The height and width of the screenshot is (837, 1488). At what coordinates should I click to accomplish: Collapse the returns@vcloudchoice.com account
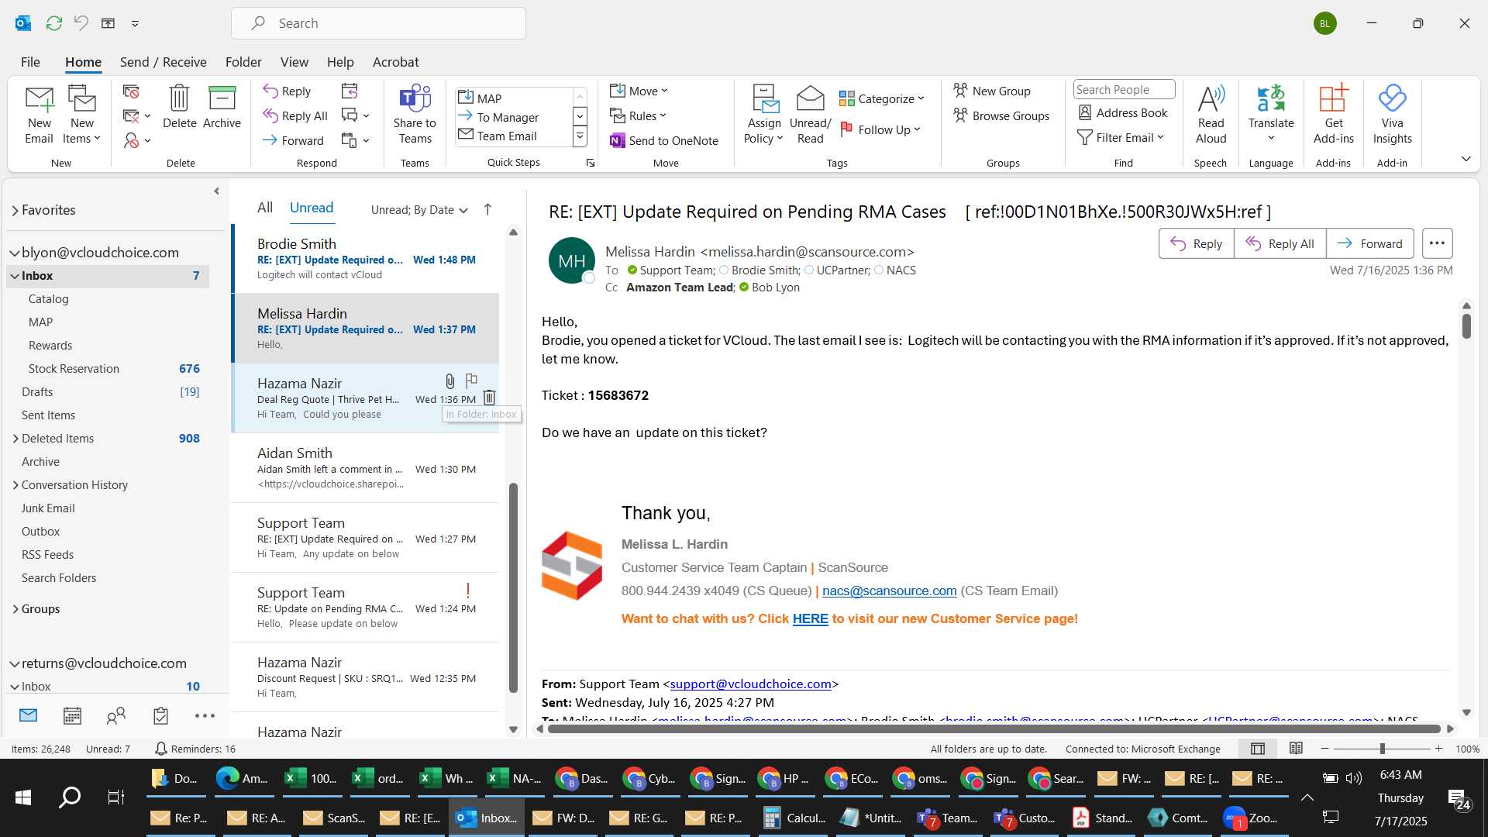[14, 663]
